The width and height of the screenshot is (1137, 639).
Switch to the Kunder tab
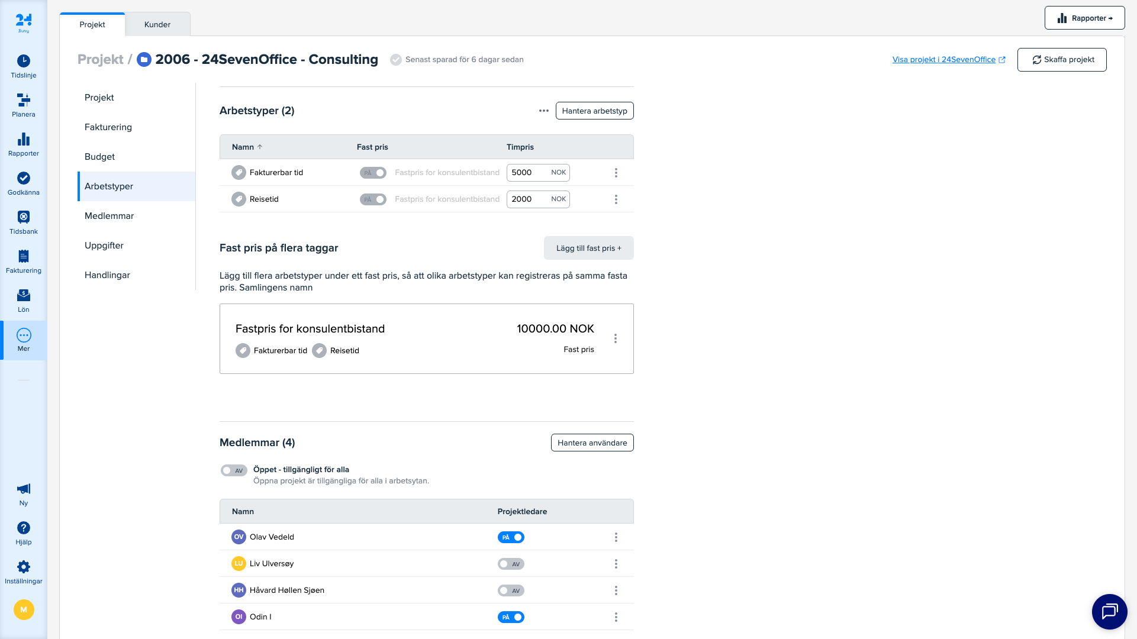click(x=157, y=24)
